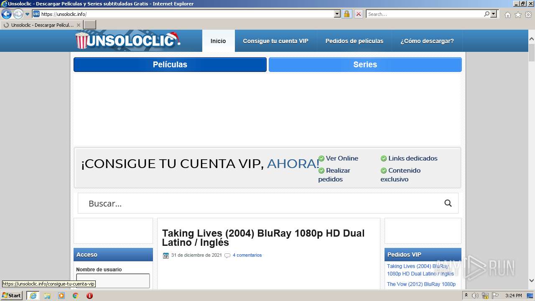Select the Unsoloclic browser tab

pos(42,25)
